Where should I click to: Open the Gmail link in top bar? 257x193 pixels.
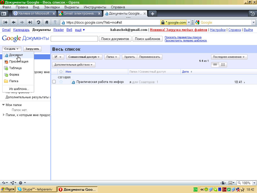(x=6, y=30)
